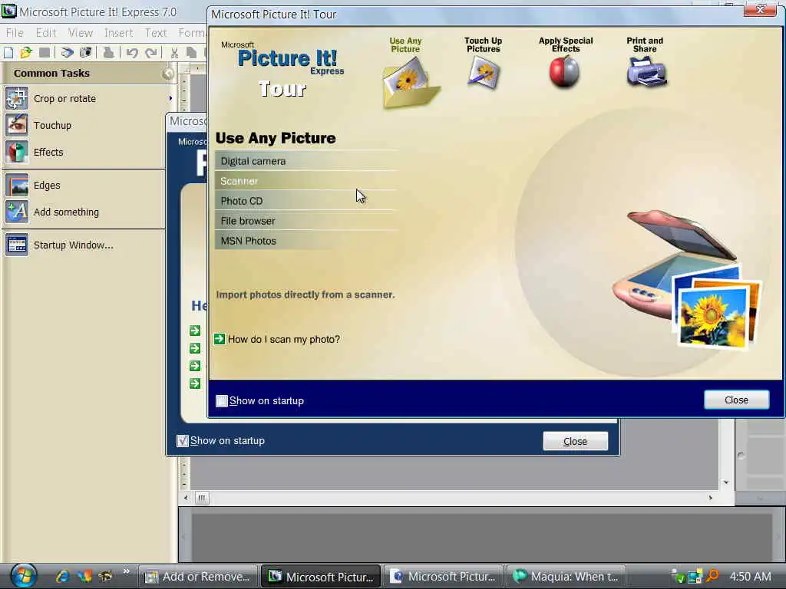This screenshot has width=786, height=589.
Task: Expand the Crop or rotate submenu arrow
Action: click(x=170, y=98)
